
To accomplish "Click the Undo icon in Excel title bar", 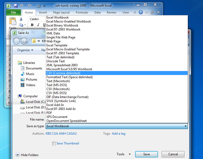I will tap(21, 6).
